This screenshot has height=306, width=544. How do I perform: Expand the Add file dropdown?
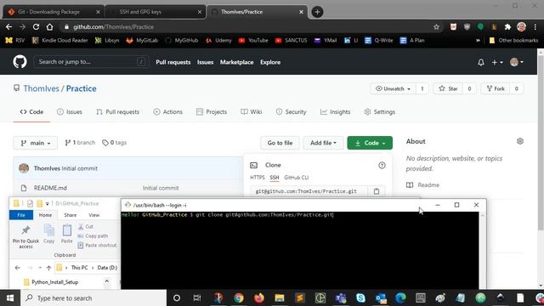coord(323,143)
